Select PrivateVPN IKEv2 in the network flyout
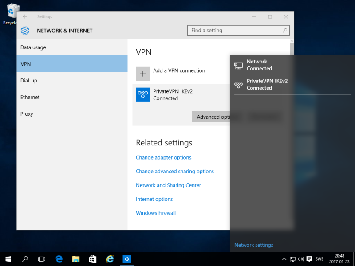 [x=267, y=84]
